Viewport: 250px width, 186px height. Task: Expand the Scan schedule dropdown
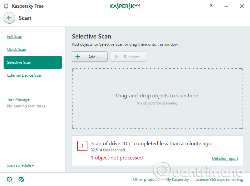click(21, 165)
